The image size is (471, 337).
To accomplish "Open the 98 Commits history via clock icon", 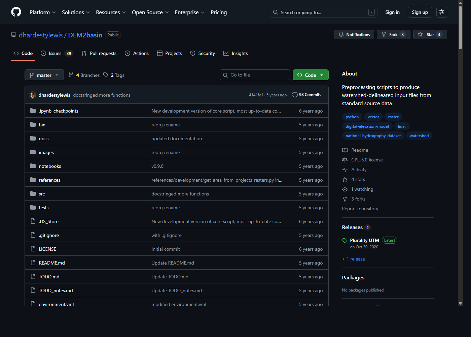I will [295, 95].
